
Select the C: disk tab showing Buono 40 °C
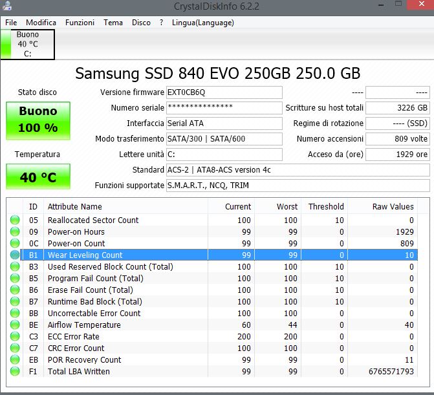pyautogui.click(x=27, y=44)
